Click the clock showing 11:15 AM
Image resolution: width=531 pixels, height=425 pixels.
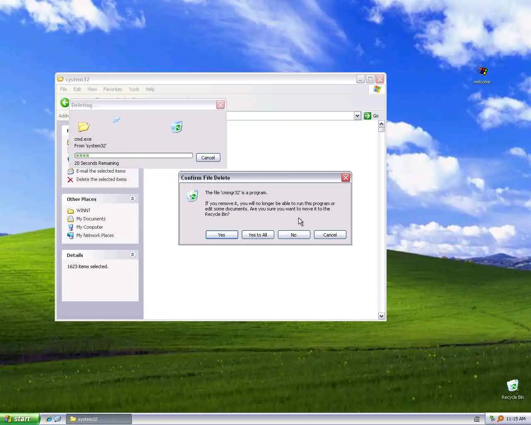516,419
